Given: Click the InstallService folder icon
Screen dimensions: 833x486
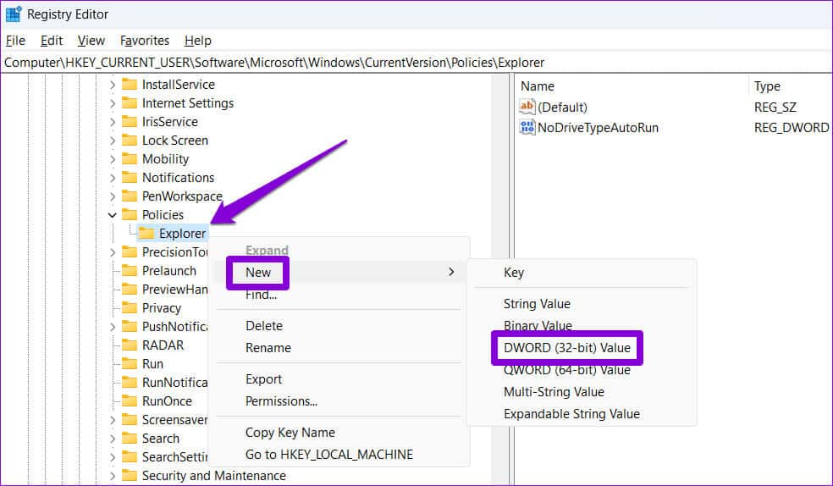Looking at the screenshot, I should [x=129, y=85].
